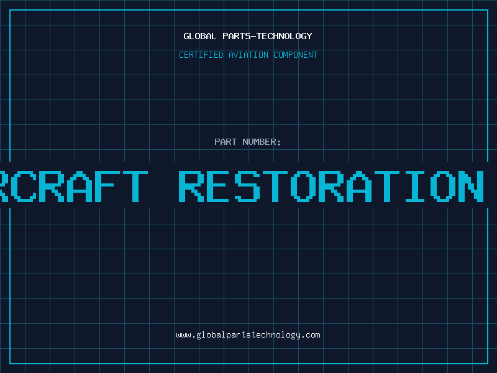
Task: Click the 'CERTIFIED AVIATION COMPONENT' subtitle
Action: 248,55
